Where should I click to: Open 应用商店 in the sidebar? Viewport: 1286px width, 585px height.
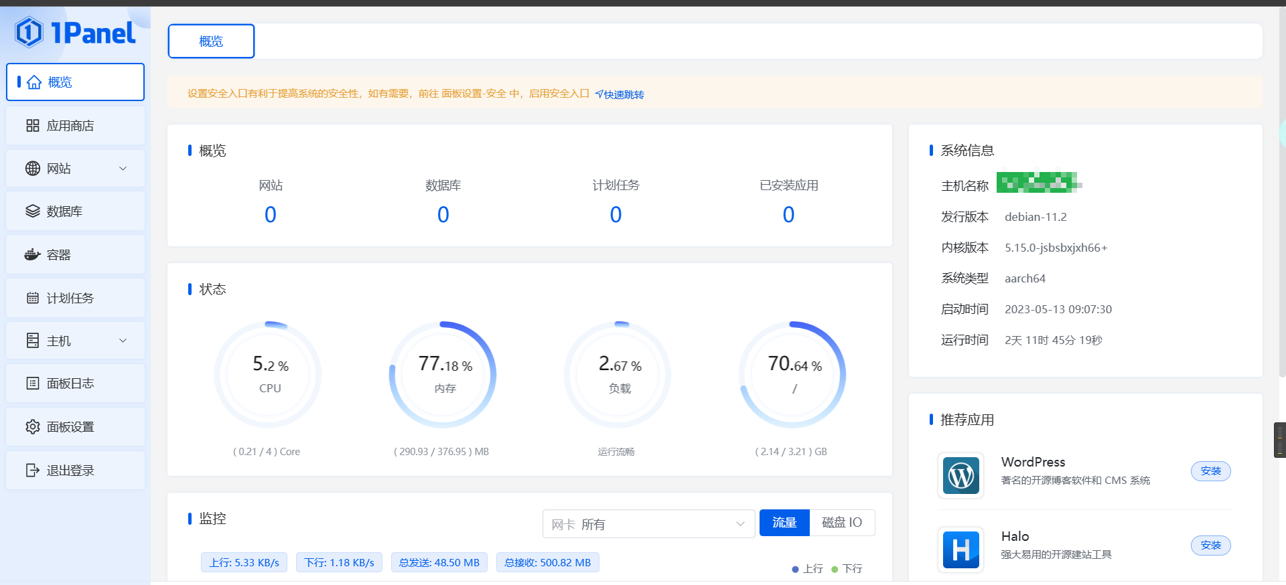click(76, 126)
